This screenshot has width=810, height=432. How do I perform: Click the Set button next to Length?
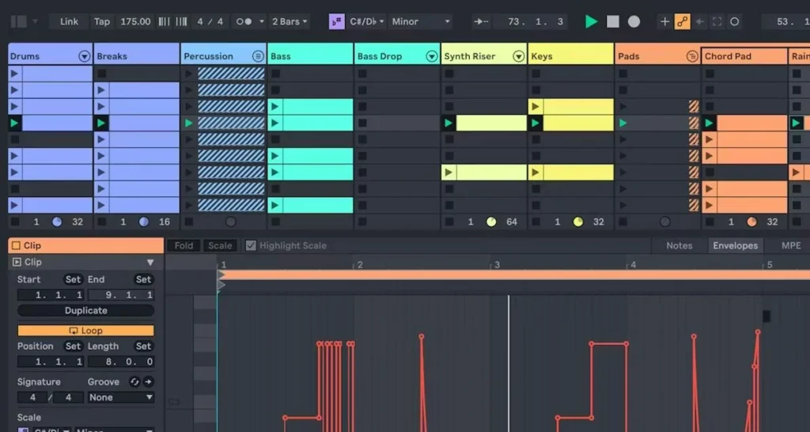143,347
